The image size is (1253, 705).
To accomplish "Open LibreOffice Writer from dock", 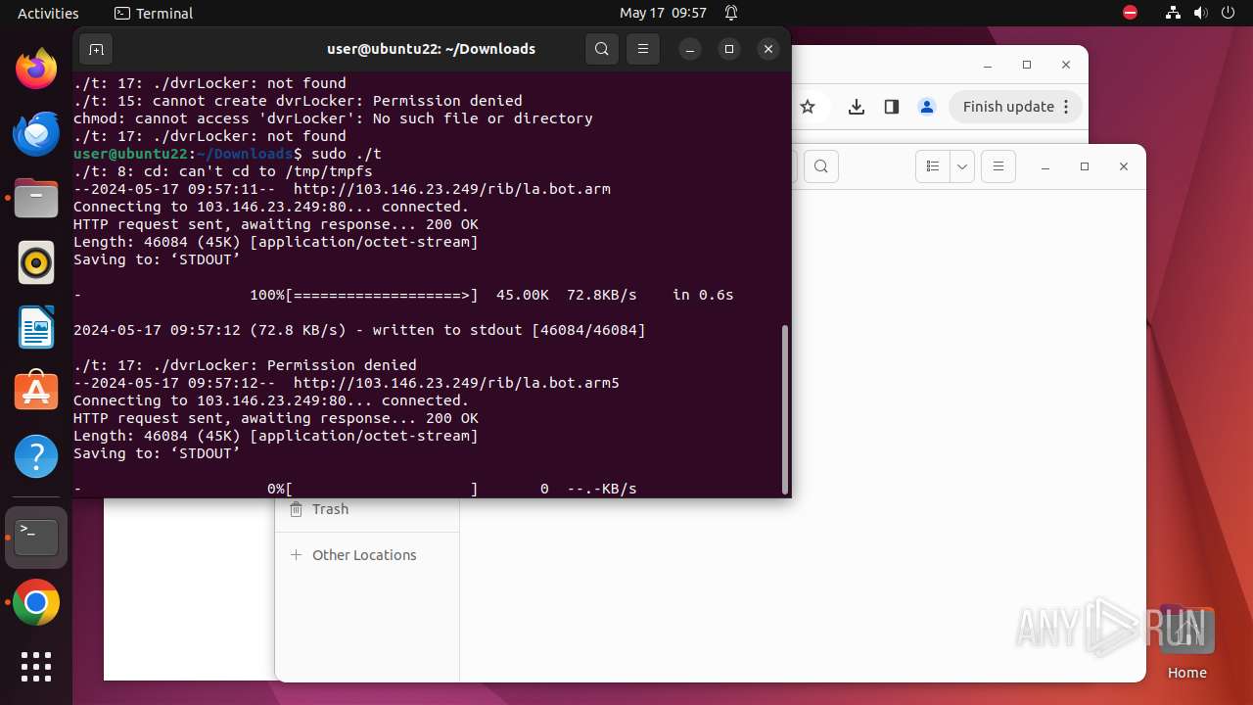I will 36,327.
